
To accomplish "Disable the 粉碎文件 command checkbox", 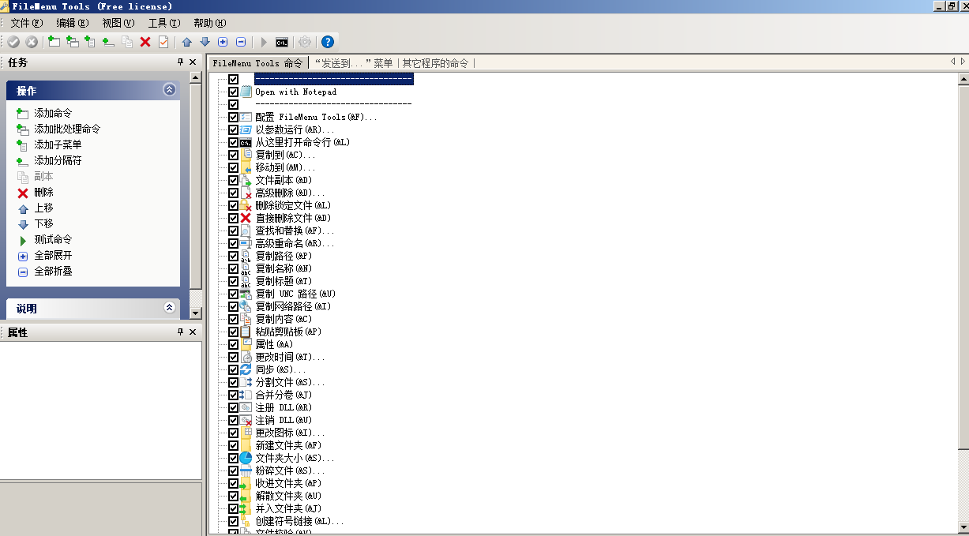I will (233, 470).
